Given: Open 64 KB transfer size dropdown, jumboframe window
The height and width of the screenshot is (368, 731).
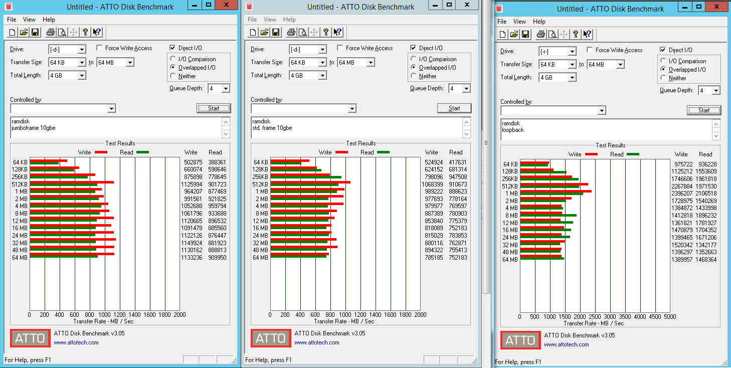Looking at the screenshot, I should tap(82, 63).
